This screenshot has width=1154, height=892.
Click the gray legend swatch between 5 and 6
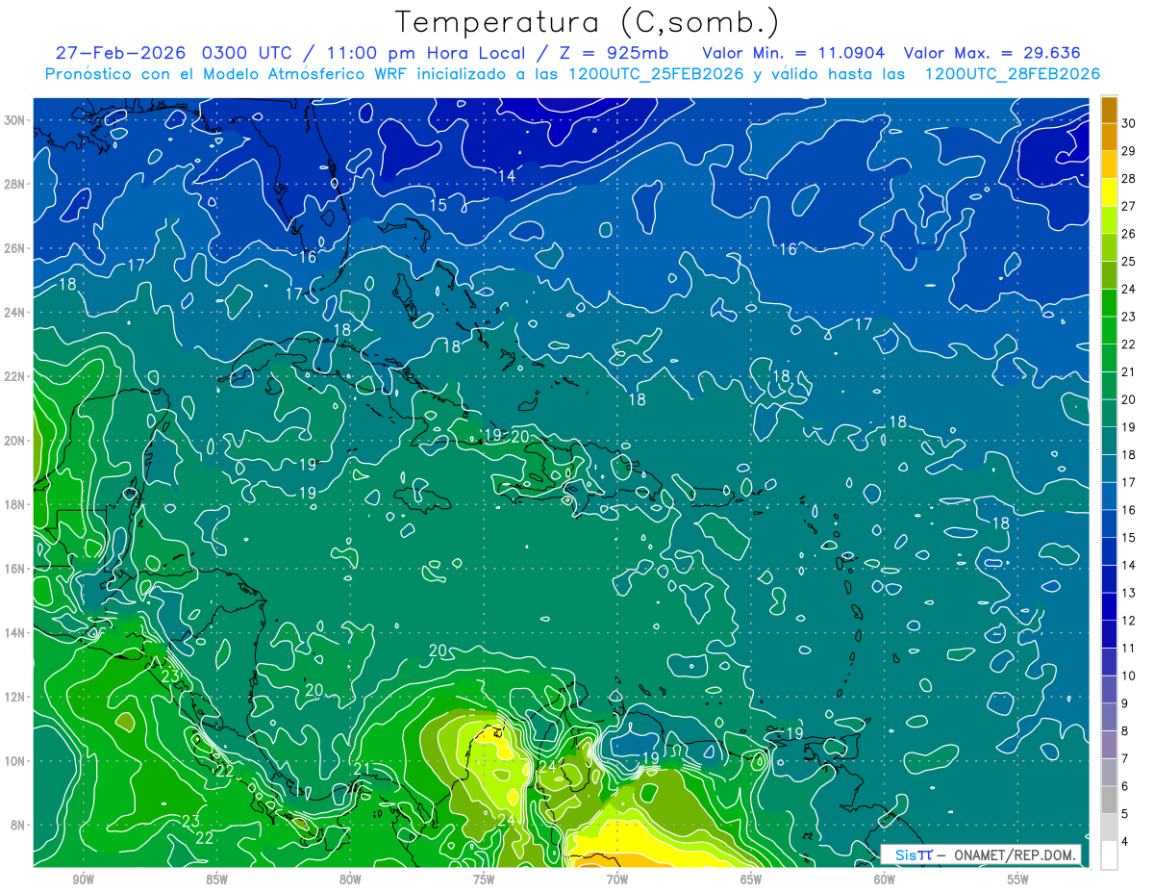(x=1109, y=800)
